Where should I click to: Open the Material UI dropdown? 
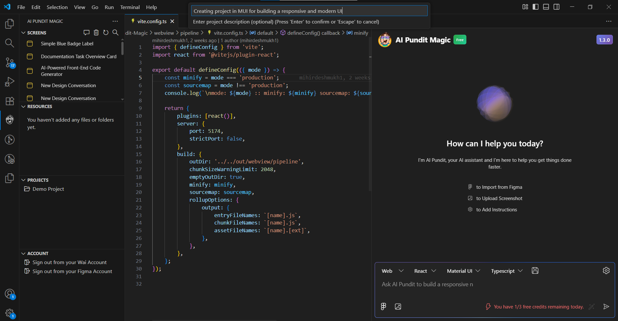coord(463,271)
